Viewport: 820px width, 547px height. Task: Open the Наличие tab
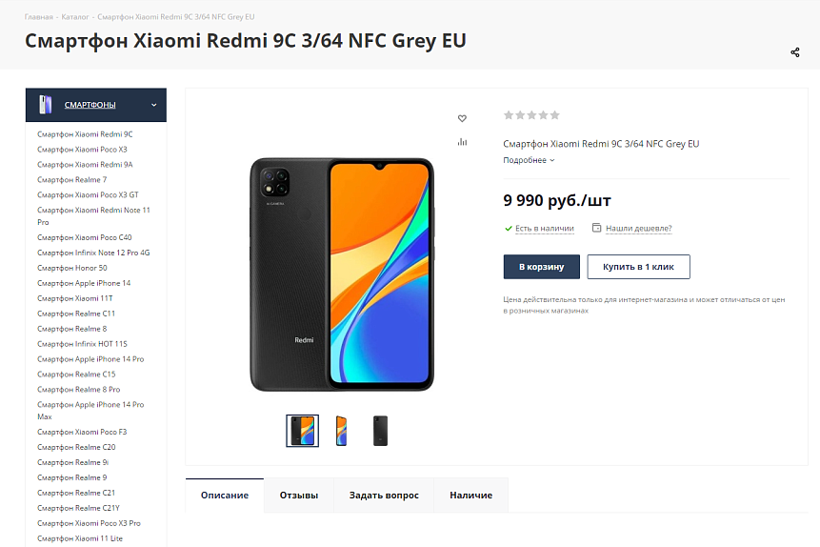tap(470, 496)
